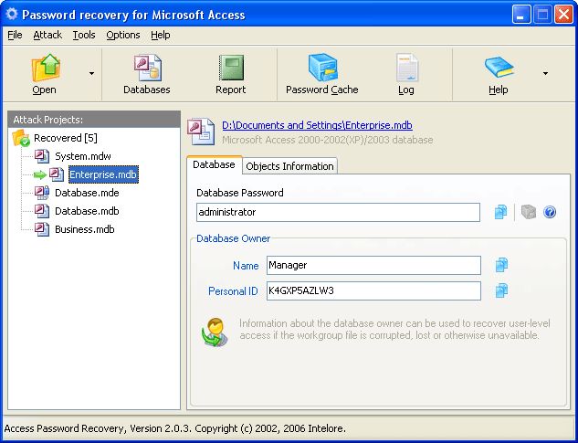Select Business.mdb in the project tree

click(85, 229)
